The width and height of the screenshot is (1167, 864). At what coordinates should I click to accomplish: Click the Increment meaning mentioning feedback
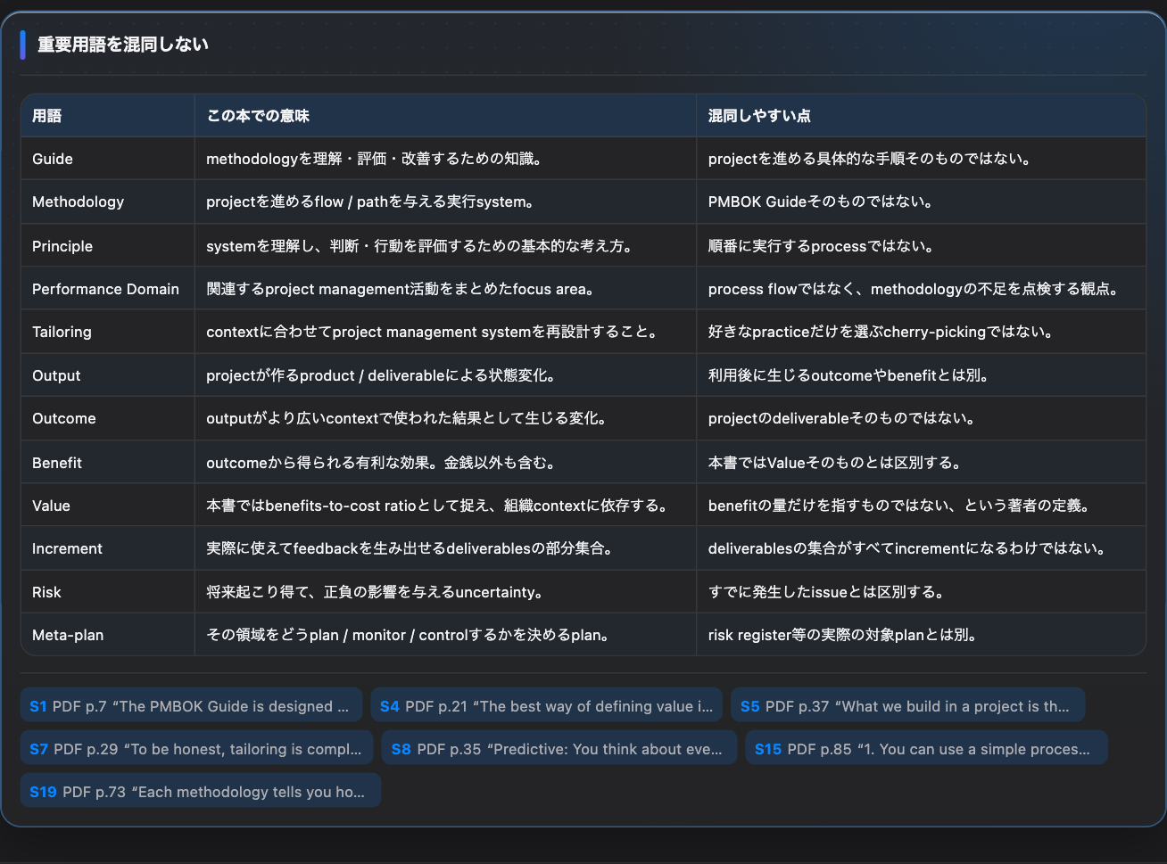pos(445,548)
